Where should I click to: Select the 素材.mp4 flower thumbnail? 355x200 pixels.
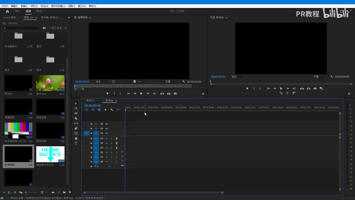pos(50,83)
